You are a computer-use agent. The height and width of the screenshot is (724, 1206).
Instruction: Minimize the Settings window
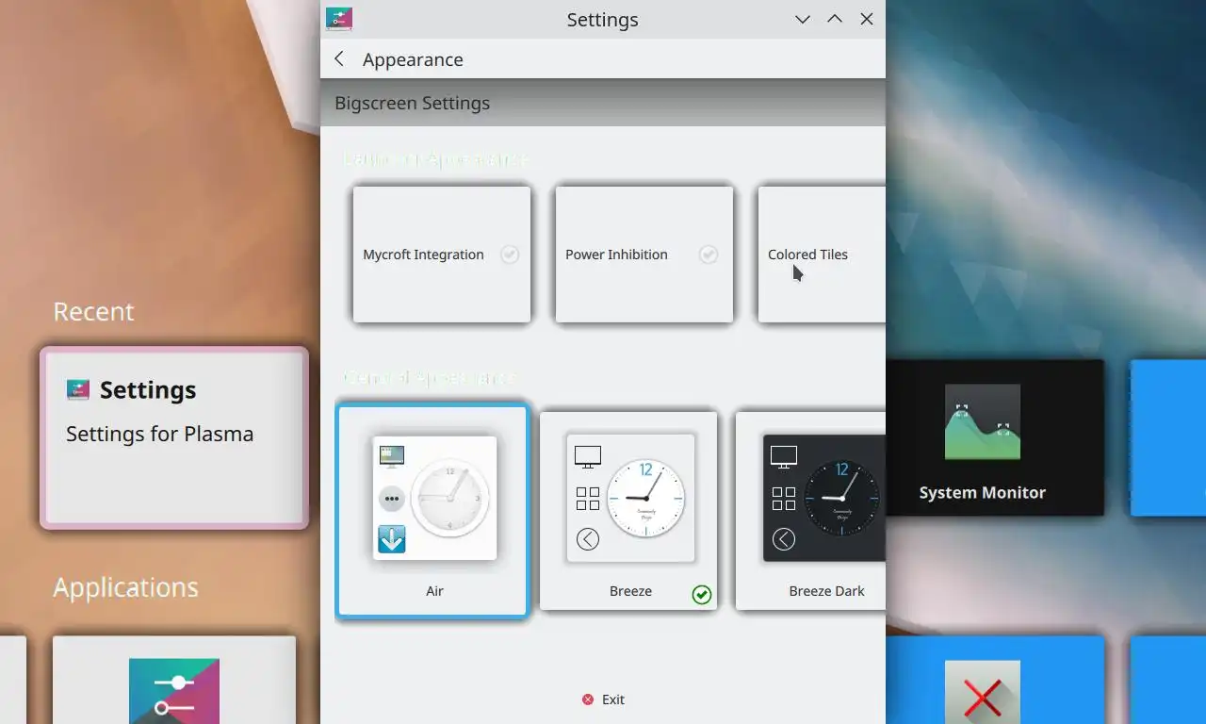pos(803,19)
